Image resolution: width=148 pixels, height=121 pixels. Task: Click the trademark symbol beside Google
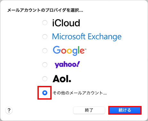pos(86,49)
